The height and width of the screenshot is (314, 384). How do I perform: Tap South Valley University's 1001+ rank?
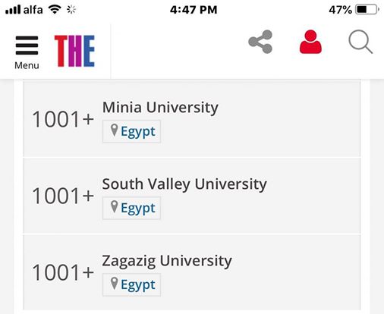(63, 196)
